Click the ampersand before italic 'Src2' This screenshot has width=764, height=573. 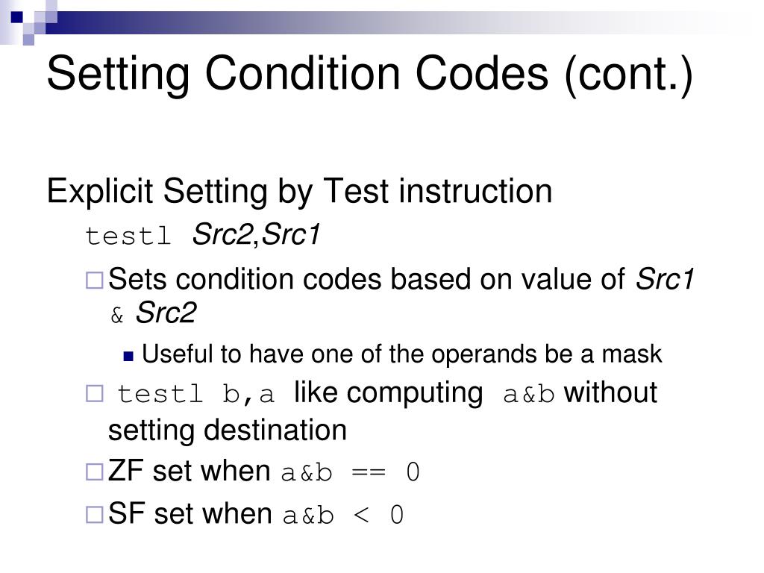click(x=117, y=316)
